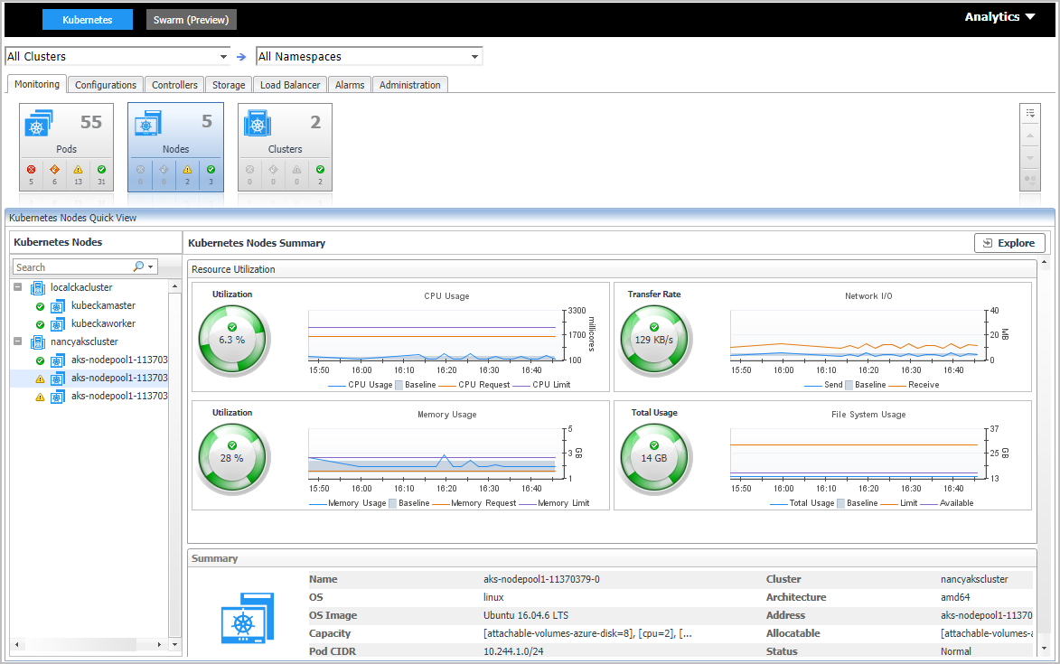Screen dimensions: 1060x664
Task: Open the Configurations tab
Action: coord(106,84)
